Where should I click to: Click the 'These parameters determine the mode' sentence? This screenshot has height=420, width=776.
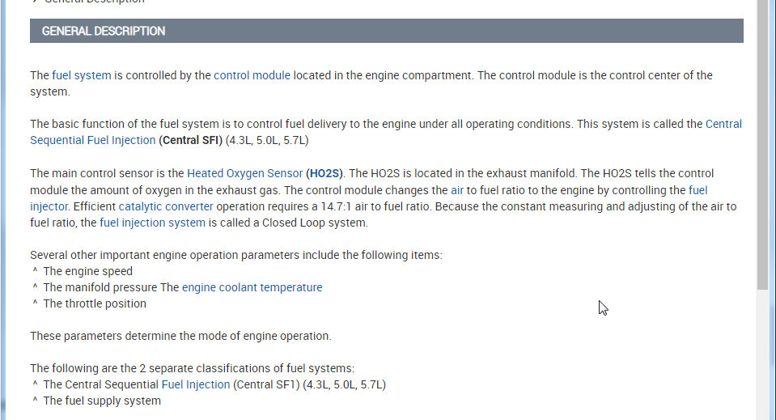[x=180, y=336]
